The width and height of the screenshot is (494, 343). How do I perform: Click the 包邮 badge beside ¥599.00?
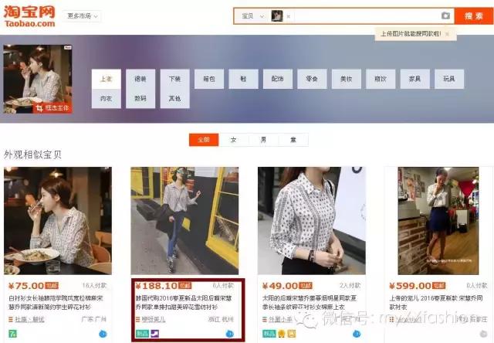(x=439, y=286)
